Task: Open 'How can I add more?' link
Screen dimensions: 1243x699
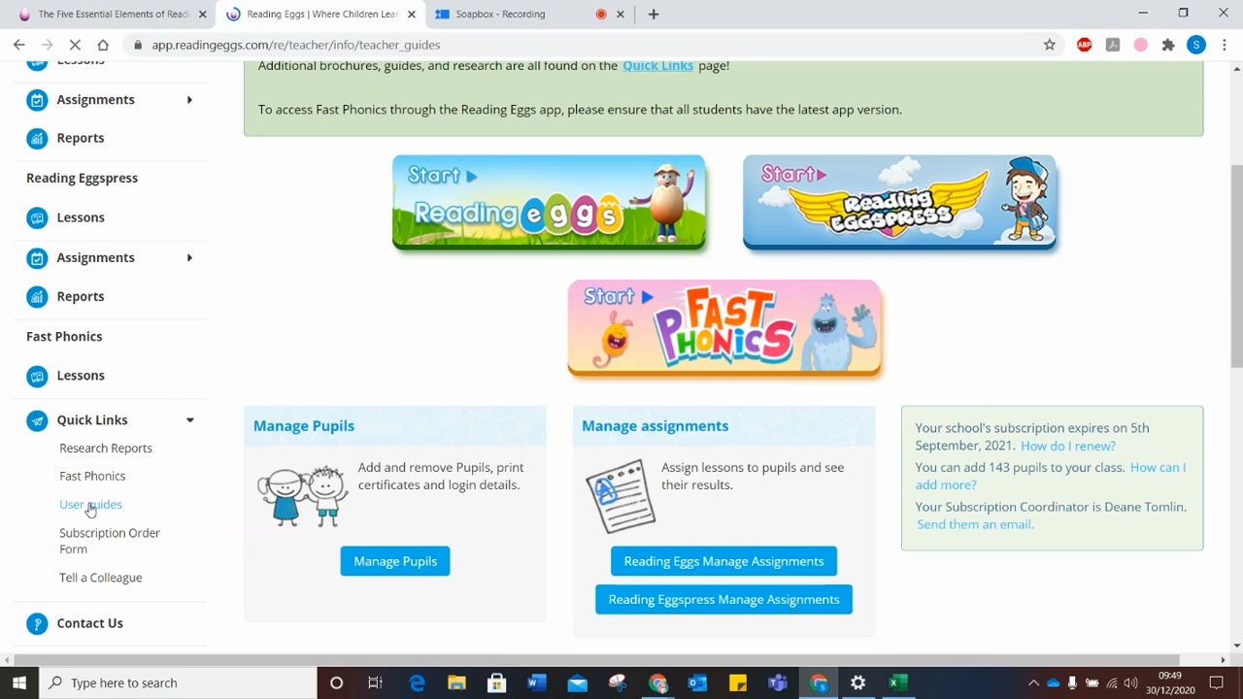Action: (x=1051, y=476)
